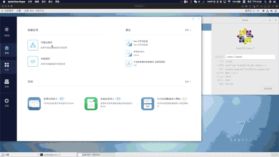Open the 设置 gear icon in sidebar

point(7,102)
